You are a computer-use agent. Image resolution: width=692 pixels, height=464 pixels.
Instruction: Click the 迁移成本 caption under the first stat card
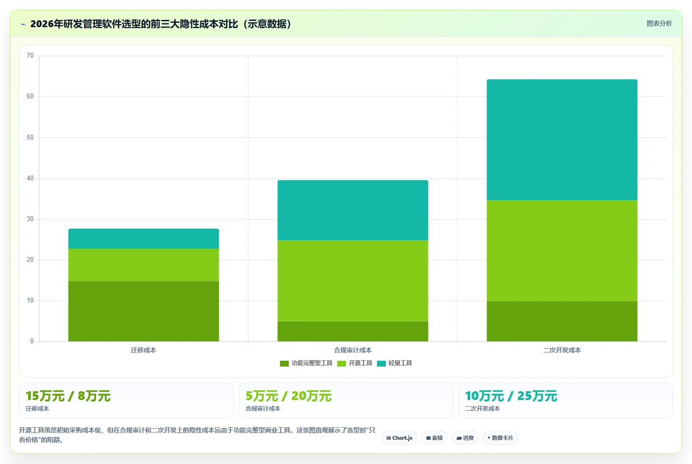click(37, 409)
